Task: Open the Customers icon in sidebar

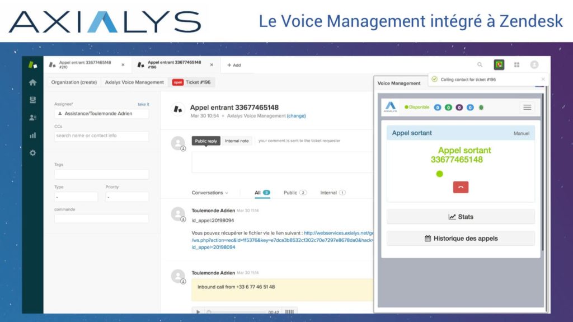Action: coord(32,118)
